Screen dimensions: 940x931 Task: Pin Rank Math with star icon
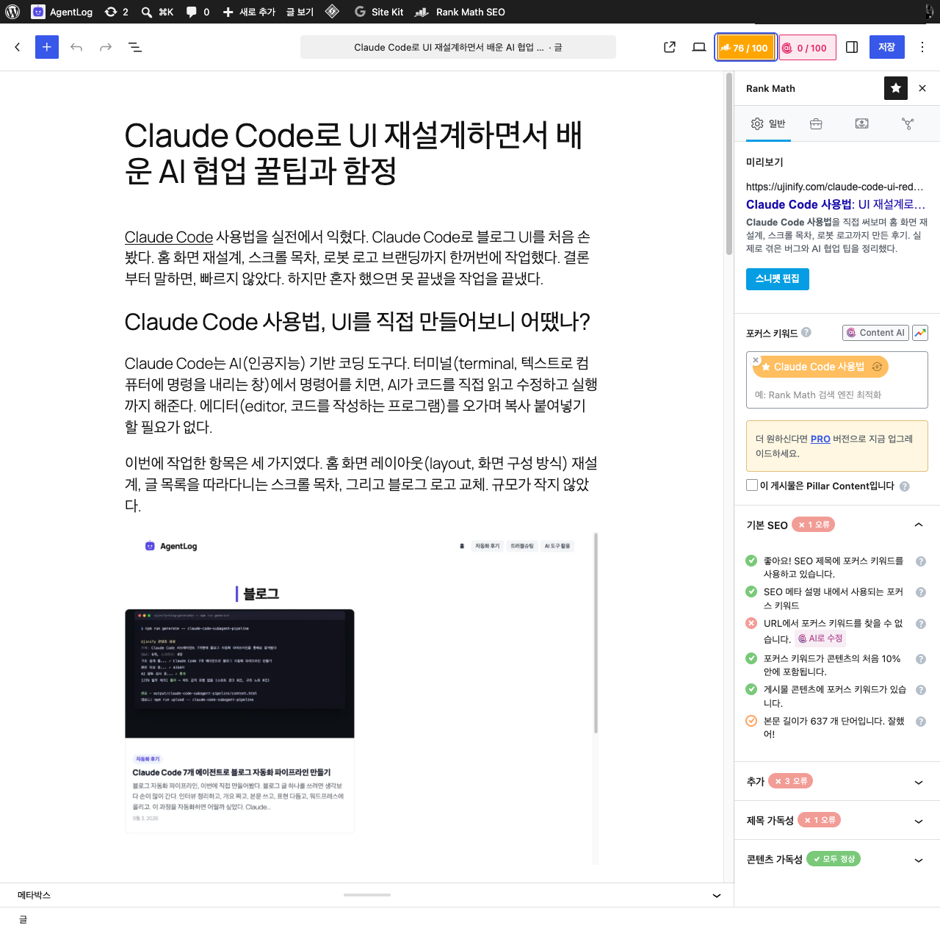coord(896,88)
